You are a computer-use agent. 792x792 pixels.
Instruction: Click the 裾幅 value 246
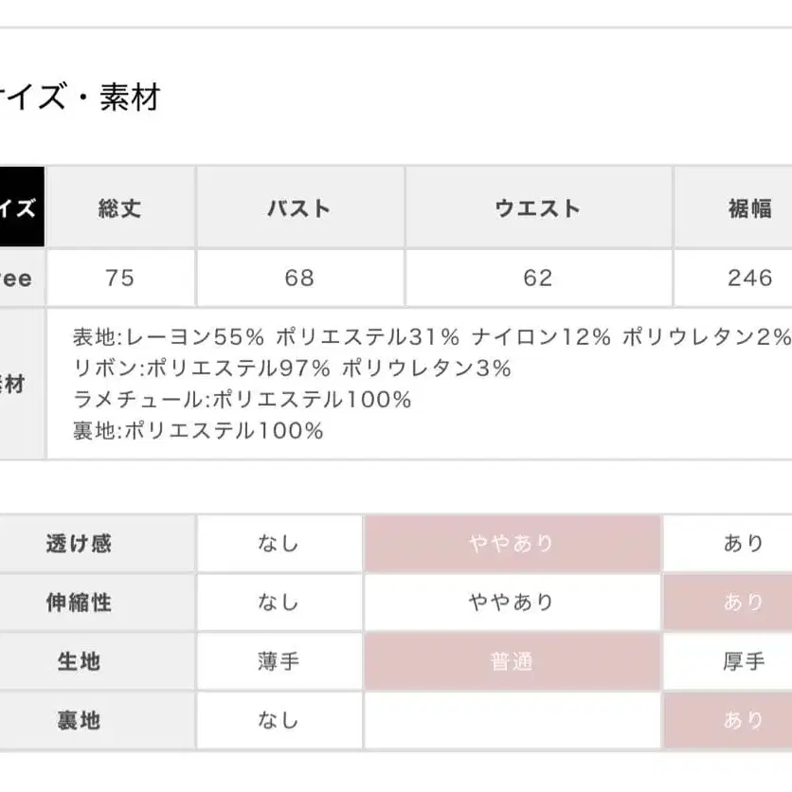pos(750,278)
